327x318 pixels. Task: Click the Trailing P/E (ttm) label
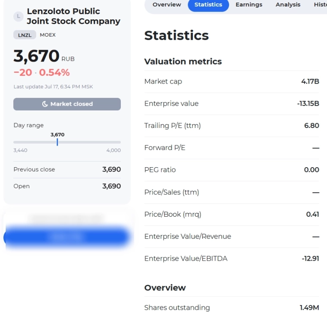[173, 125]
